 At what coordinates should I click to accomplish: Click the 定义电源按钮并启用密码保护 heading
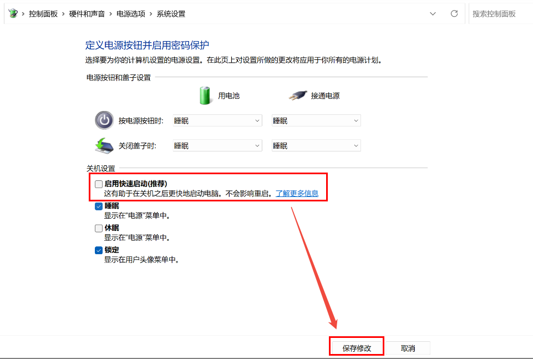click(147, 45)
